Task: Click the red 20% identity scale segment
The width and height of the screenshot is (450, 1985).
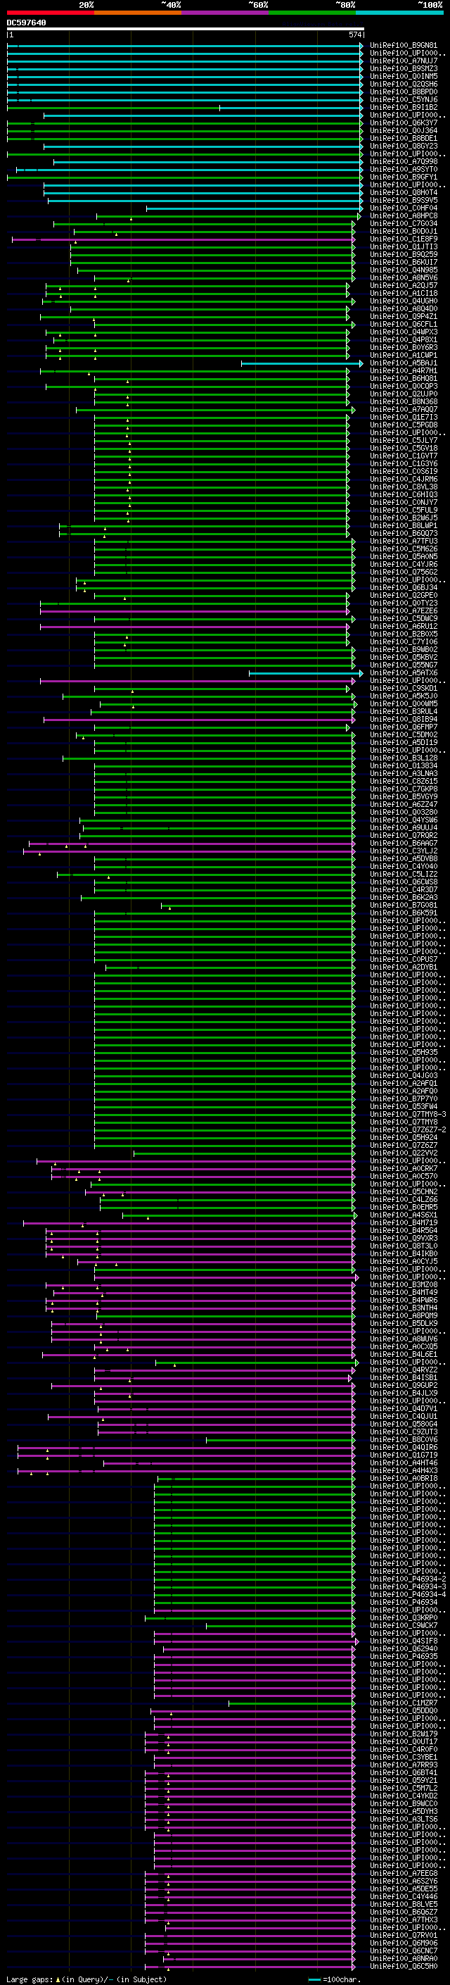Action: click(x=50, y=13)
